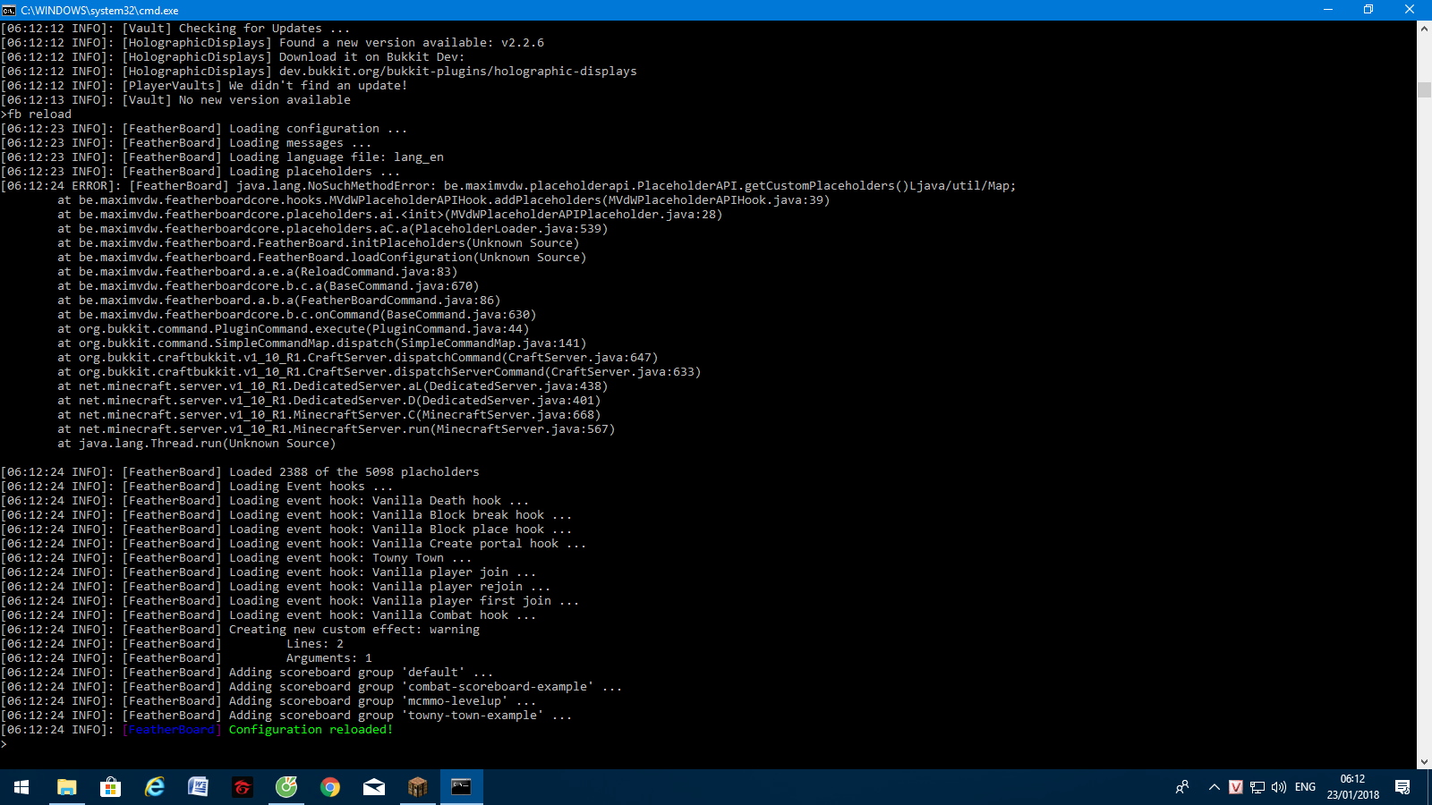The width and height of the screenshot is (1432, 805).
Task: Open Internet Explorer from the taskbar
Action: (154, 787)
